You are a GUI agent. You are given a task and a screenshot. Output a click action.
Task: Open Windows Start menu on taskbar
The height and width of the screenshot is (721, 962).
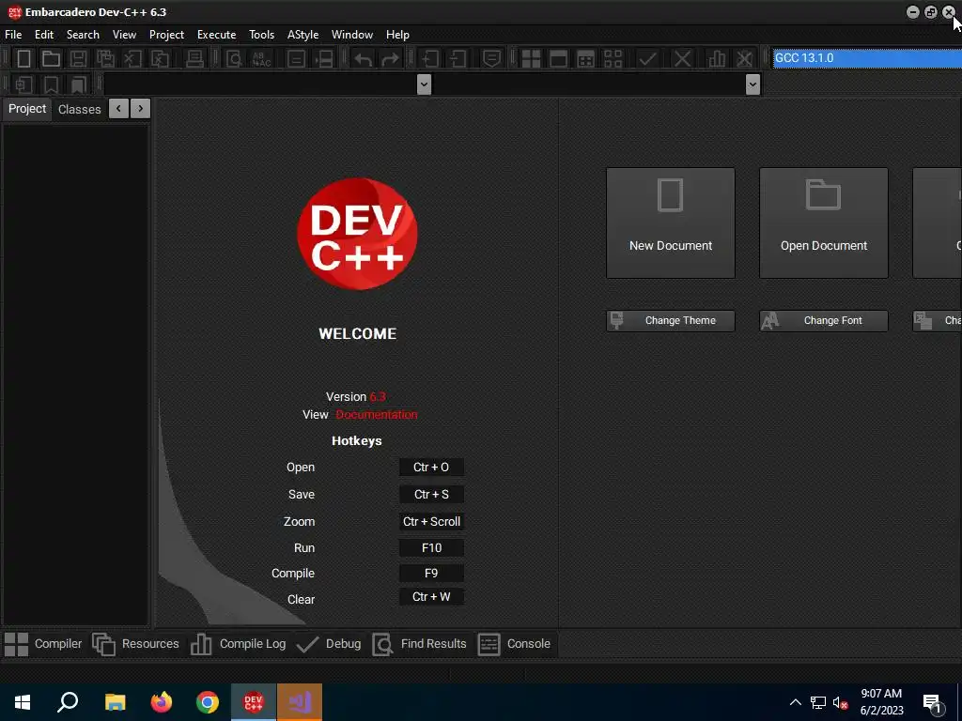pos(23,702)
